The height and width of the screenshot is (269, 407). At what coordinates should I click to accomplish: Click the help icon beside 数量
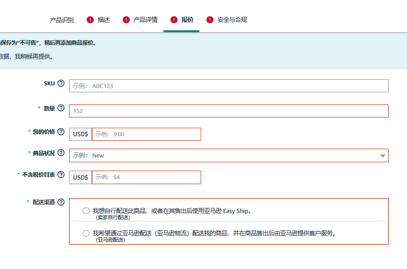point(61,108)
